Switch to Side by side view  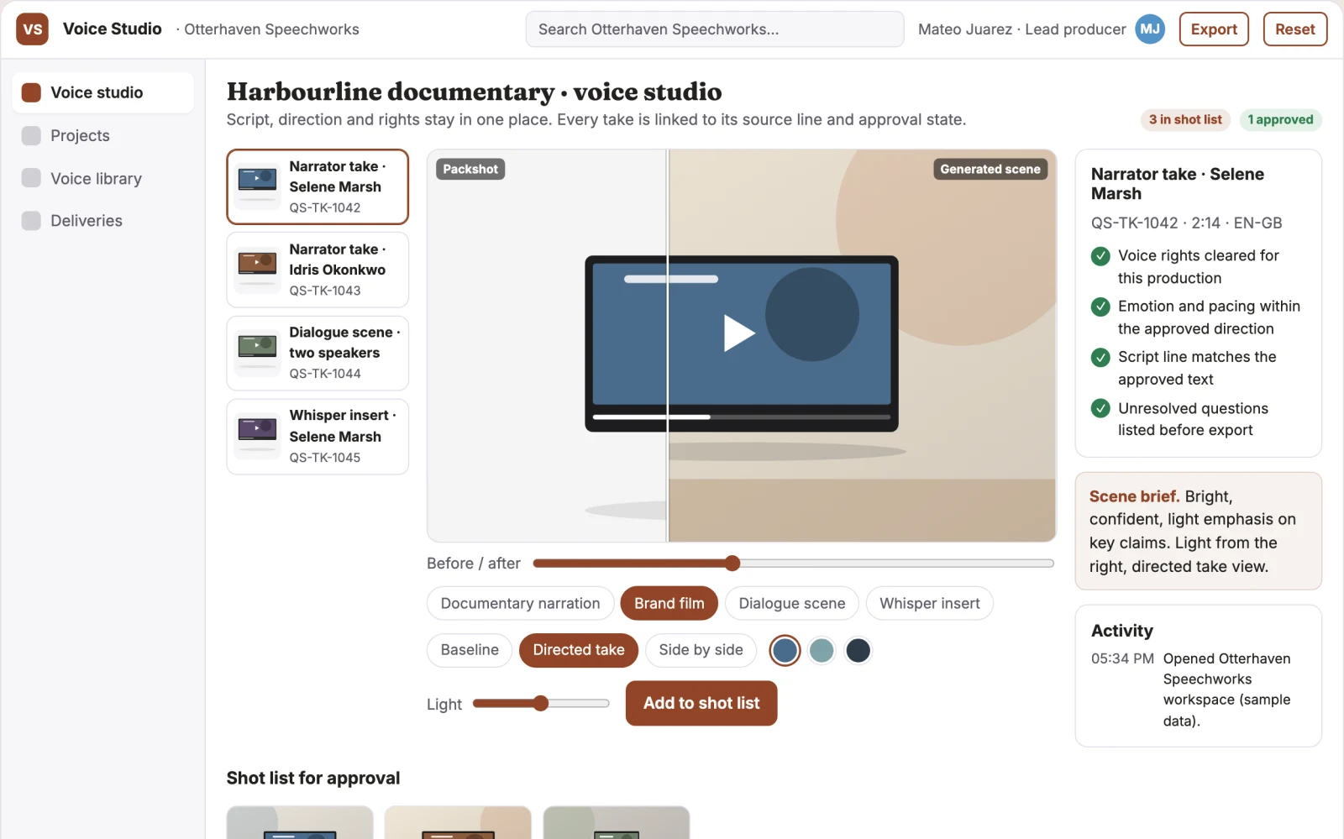[x=701, y=650]
